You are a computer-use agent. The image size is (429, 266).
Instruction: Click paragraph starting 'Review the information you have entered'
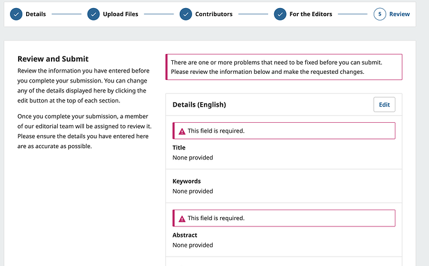(x=83, y=86)
